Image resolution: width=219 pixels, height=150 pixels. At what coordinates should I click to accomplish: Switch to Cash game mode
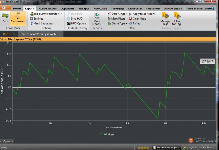tap(5, 17)
